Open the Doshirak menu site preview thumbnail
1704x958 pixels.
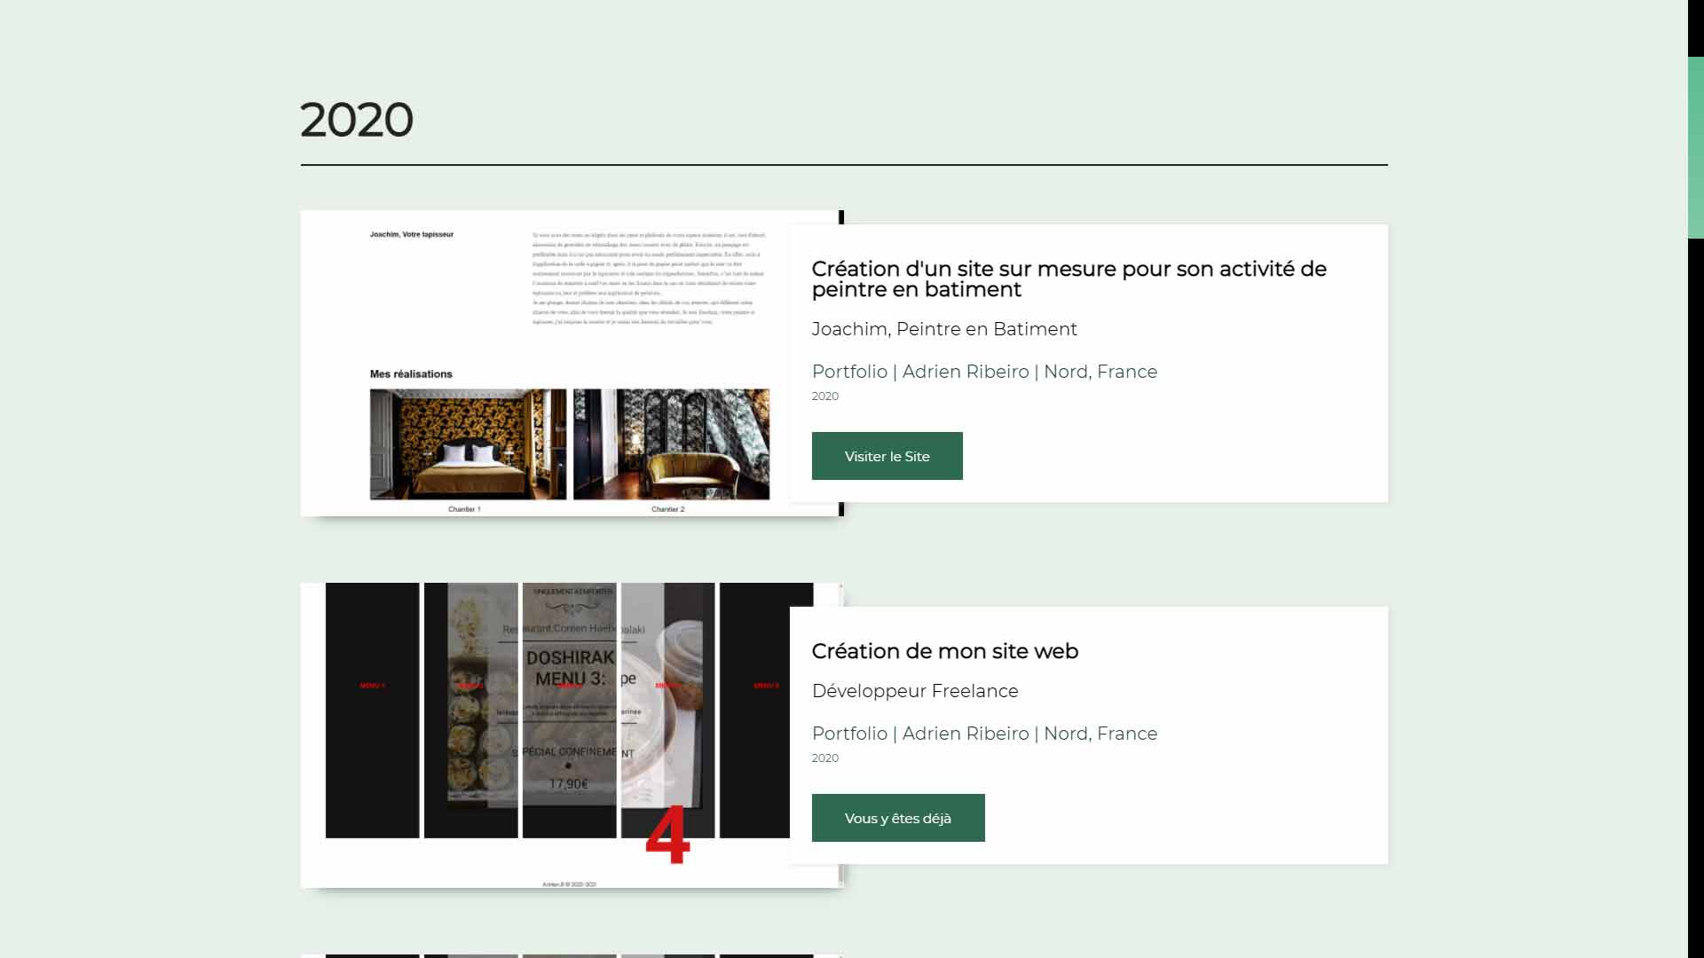tap(572, 735)
